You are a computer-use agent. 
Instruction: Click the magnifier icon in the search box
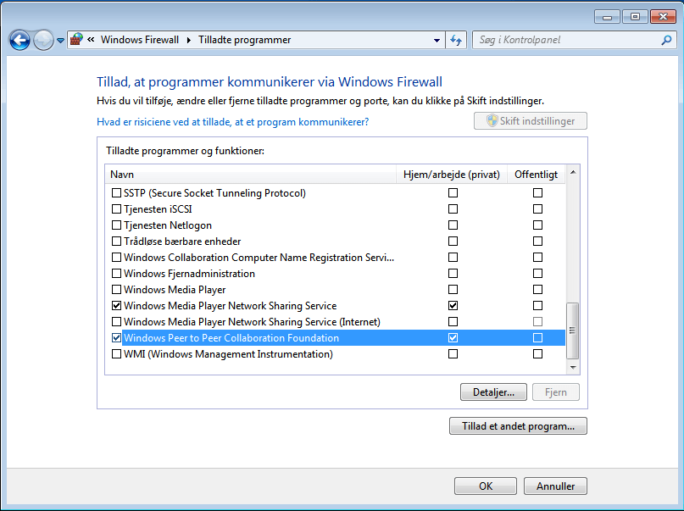point(665,39)
